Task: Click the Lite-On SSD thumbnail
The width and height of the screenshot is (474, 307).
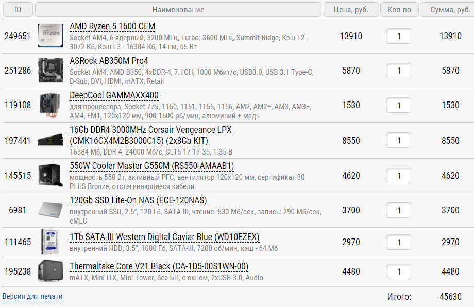Action: click(x=50, y=210)
